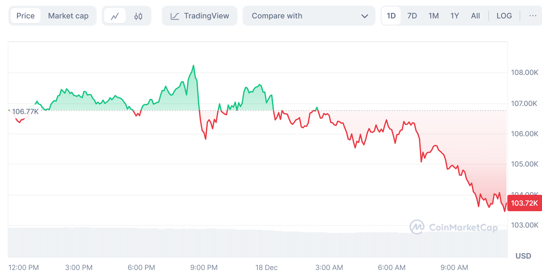Show the 1M time range
Image resolution: width=542 pixels, height=272 pixels.
[x=433, y=16]
